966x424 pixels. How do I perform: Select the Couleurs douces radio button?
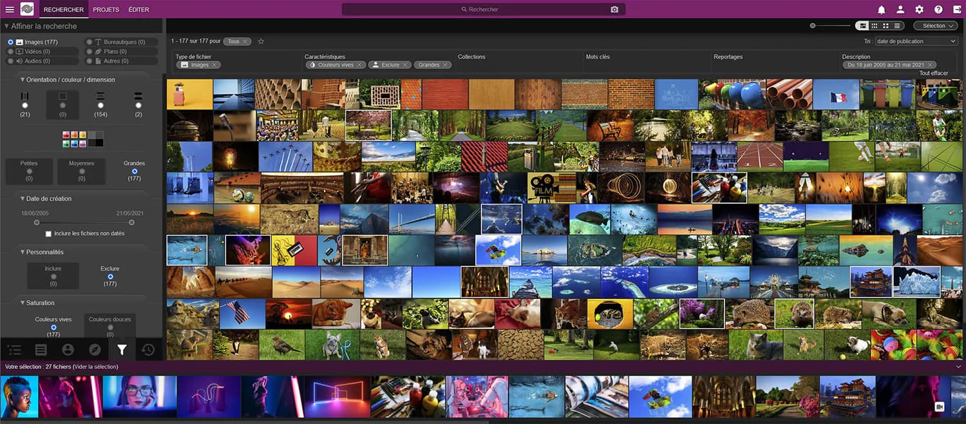pyautogui.click(x=110, y=327)
